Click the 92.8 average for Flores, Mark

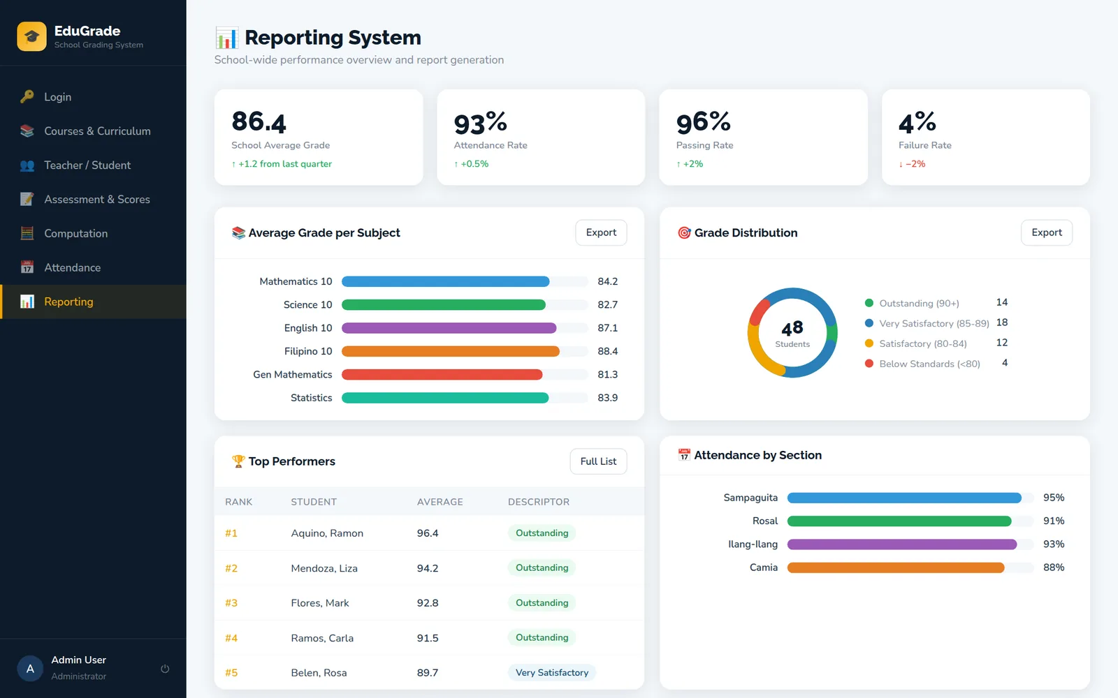[x=428, y=603]
